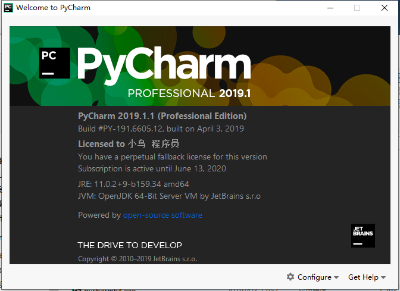Click the black PC logo on banner
Viewport: 400px width, 291px height.
[55, 63]
